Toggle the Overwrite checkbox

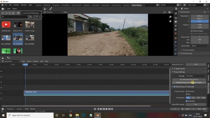[187, 101]
